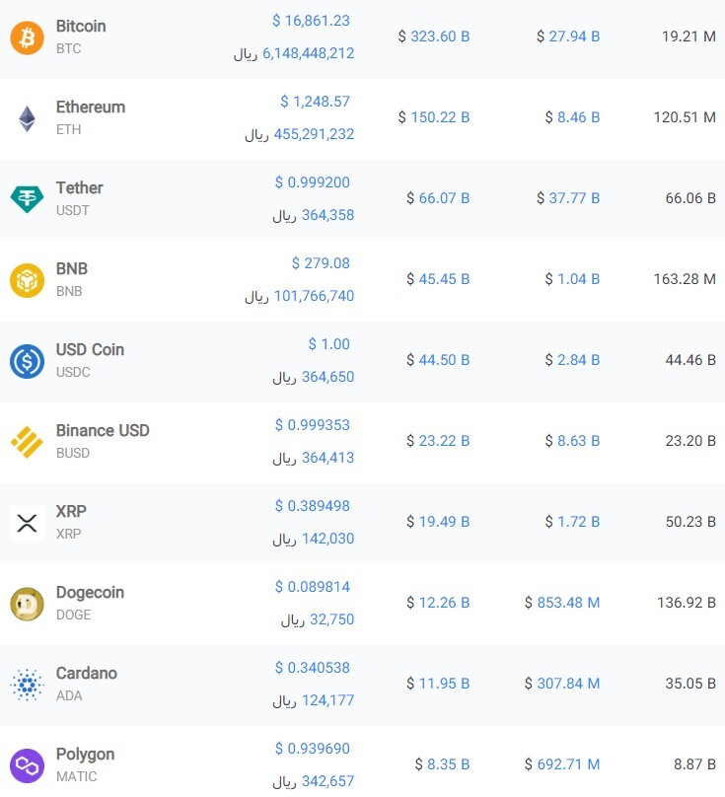This screenshot has height=797, width=725.
Task: Click the XRP logo icon
Action: tap(27, 523)
